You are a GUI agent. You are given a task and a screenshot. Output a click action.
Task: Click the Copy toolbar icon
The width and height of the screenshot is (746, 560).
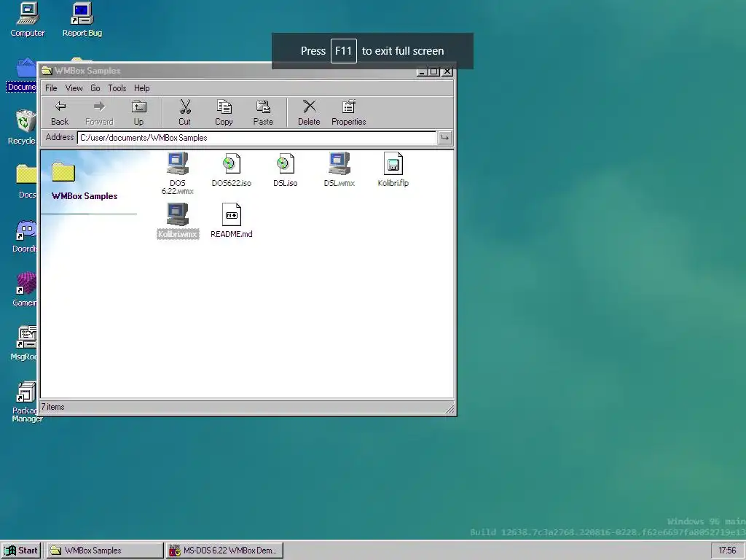[224, 106]
